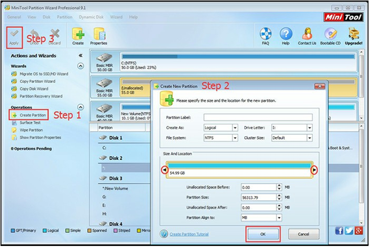Click the Contact Us icon
Image resolution: width=369 pixels, height=247 pixels.
307,34
